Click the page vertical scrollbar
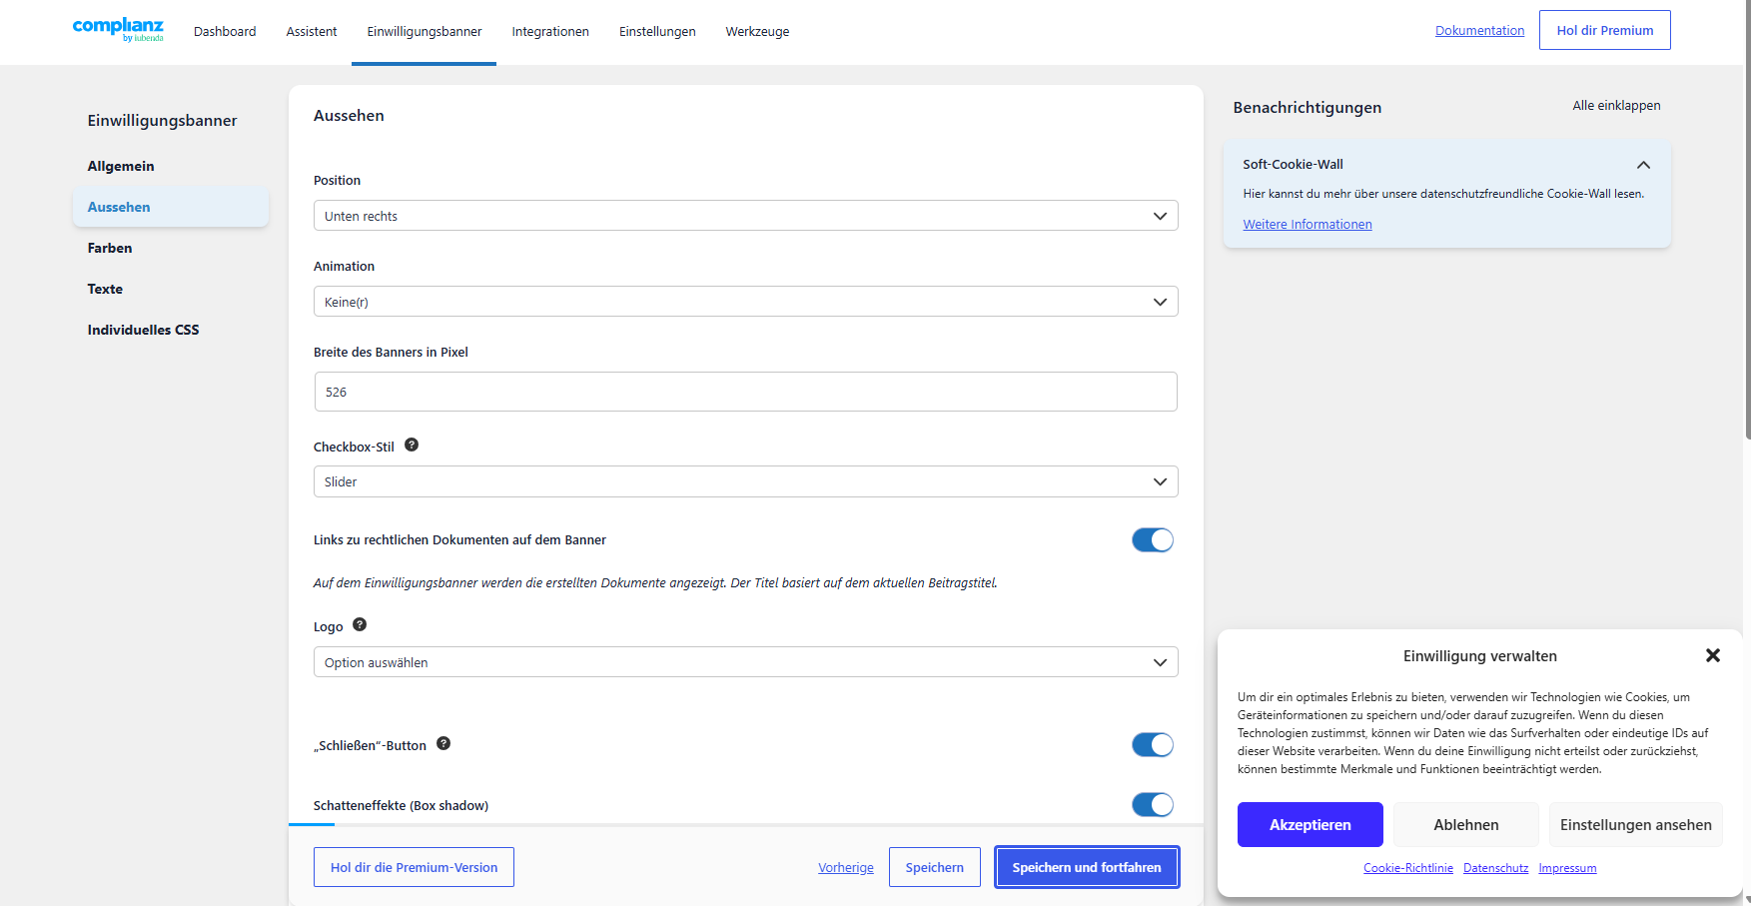This screenshot has width=1751, height=906. 1747,220
